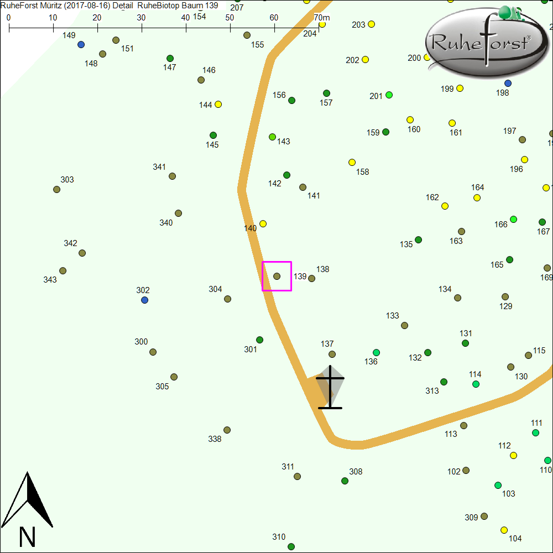
Task: Click yellow tree marker 140
Action: click(263, 224)
